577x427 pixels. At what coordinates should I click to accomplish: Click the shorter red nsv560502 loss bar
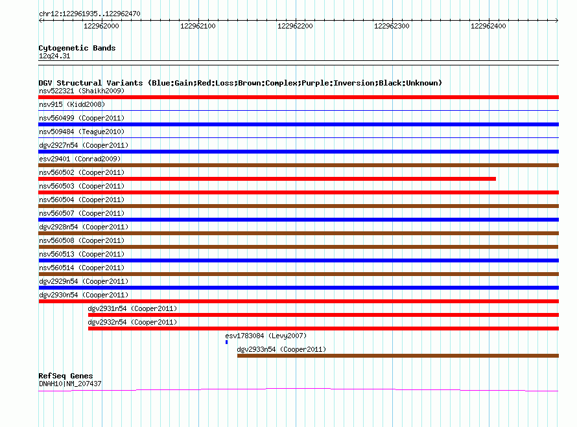pyautogui.click(x=267, y=179)
